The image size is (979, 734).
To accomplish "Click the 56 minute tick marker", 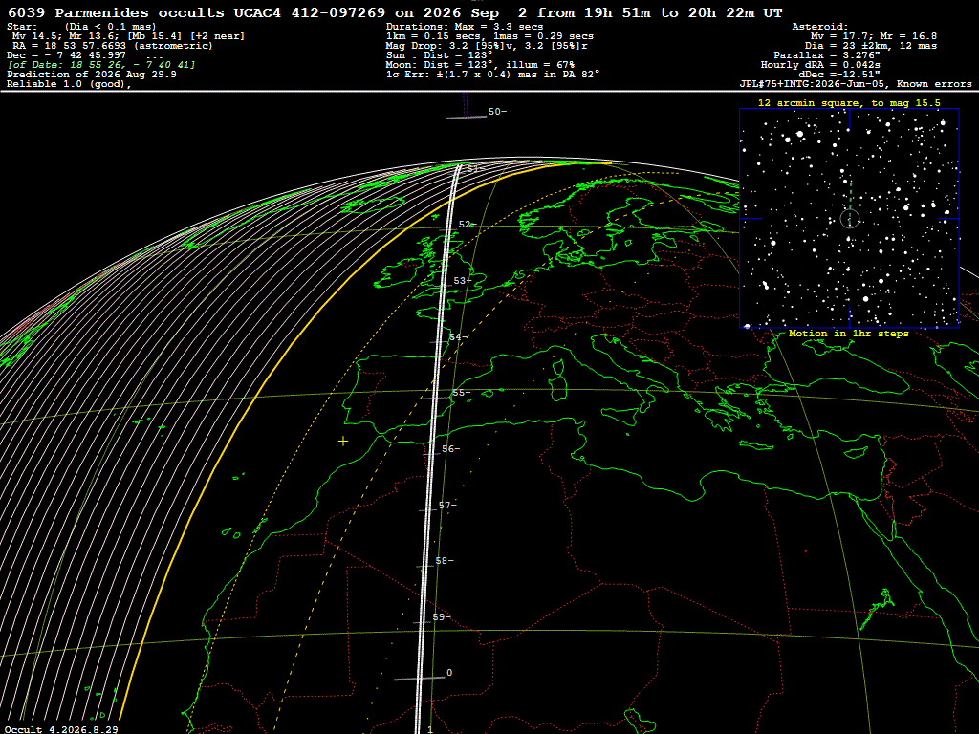I will click(451, 449).
